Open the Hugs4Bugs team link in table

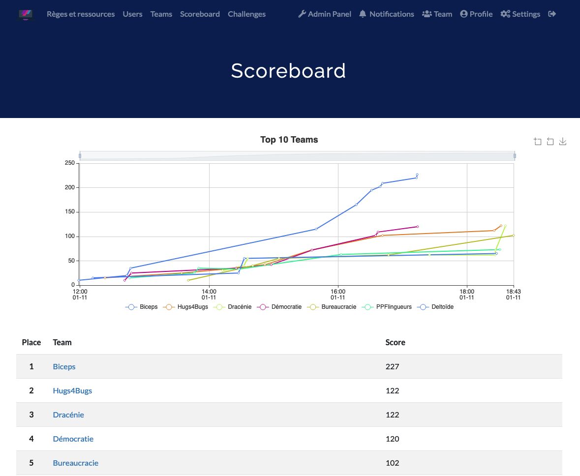72,390
